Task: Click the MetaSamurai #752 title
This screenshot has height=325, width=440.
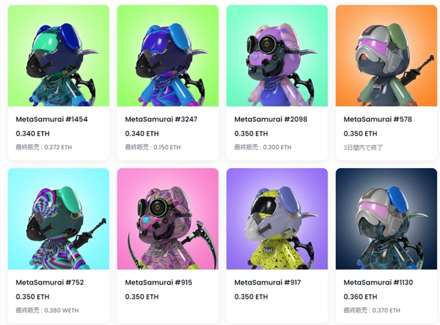Action: coord(49,282)
